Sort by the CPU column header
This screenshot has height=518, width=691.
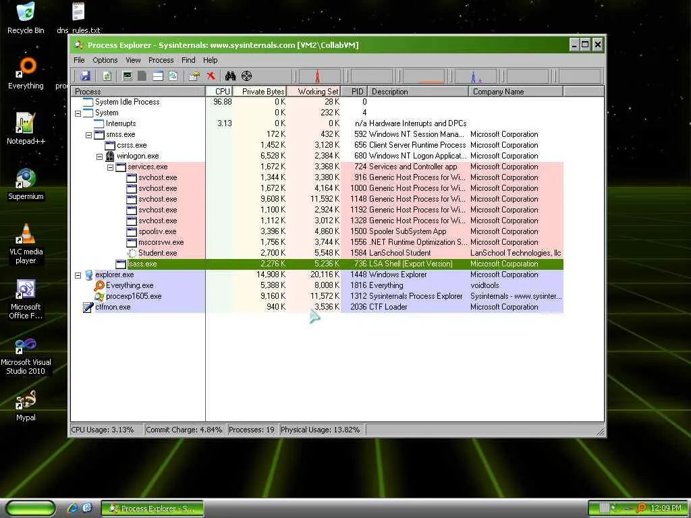(x=219, y=92)
